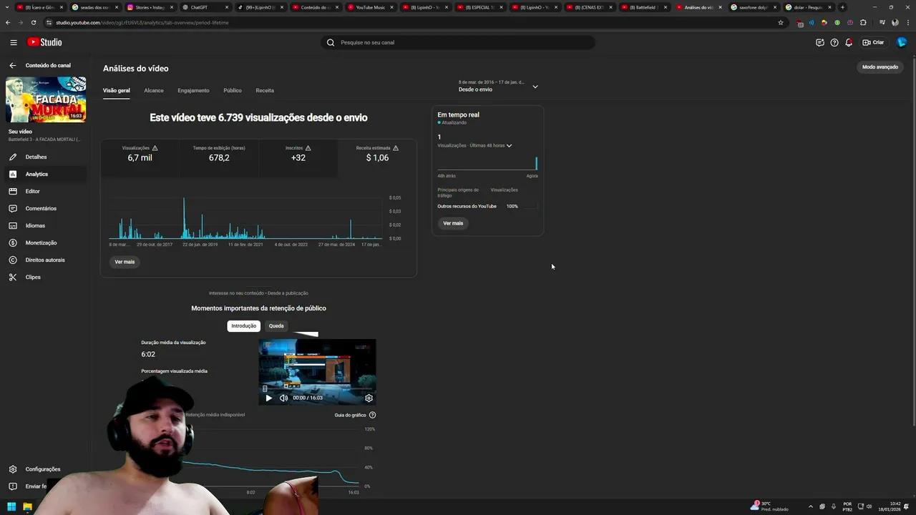Viewport: 916px width, 515px height.
Task: Mute the retention preview video
Action: pos(283,398)
